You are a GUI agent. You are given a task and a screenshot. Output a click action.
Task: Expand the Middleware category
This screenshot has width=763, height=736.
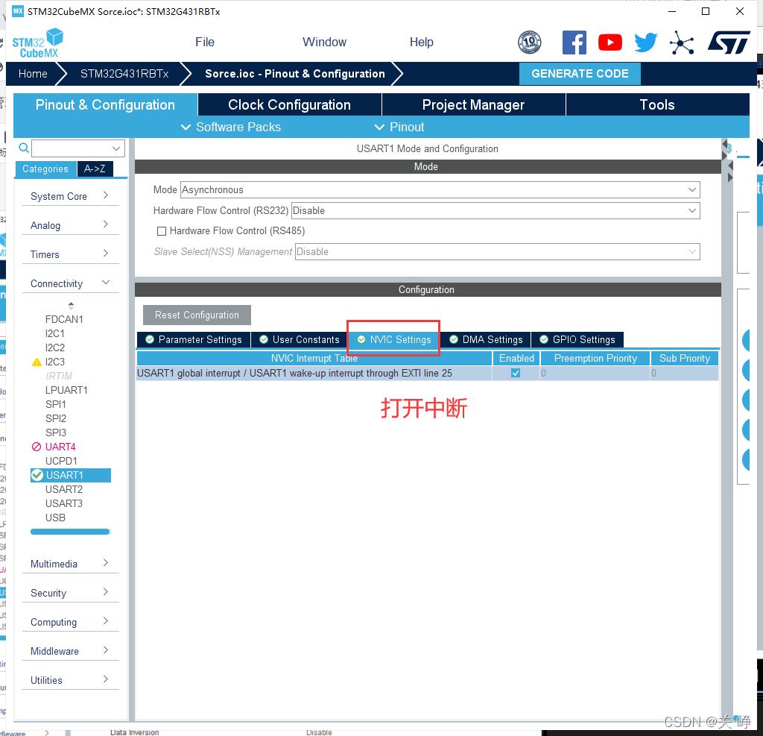pyautogui.click(x=71, y=651)
